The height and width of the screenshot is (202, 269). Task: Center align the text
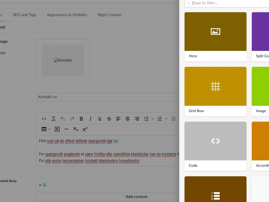pos(128,119)
